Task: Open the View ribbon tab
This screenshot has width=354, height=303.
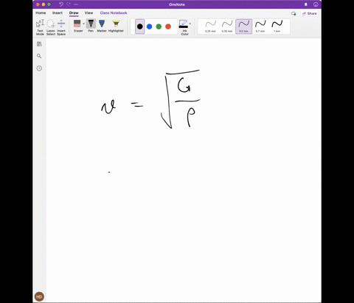Action: 88,13
